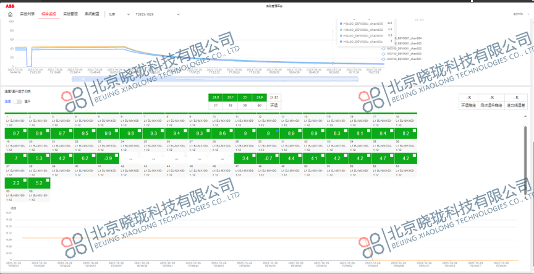Click the home icon in top bar
This screenshot has height=274, width=534.
(x=10, y=13)
